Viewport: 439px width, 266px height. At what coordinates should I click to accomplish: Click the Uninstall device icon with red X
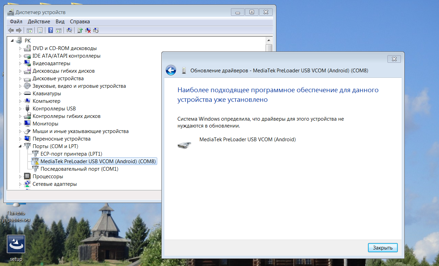click(88, 30)
